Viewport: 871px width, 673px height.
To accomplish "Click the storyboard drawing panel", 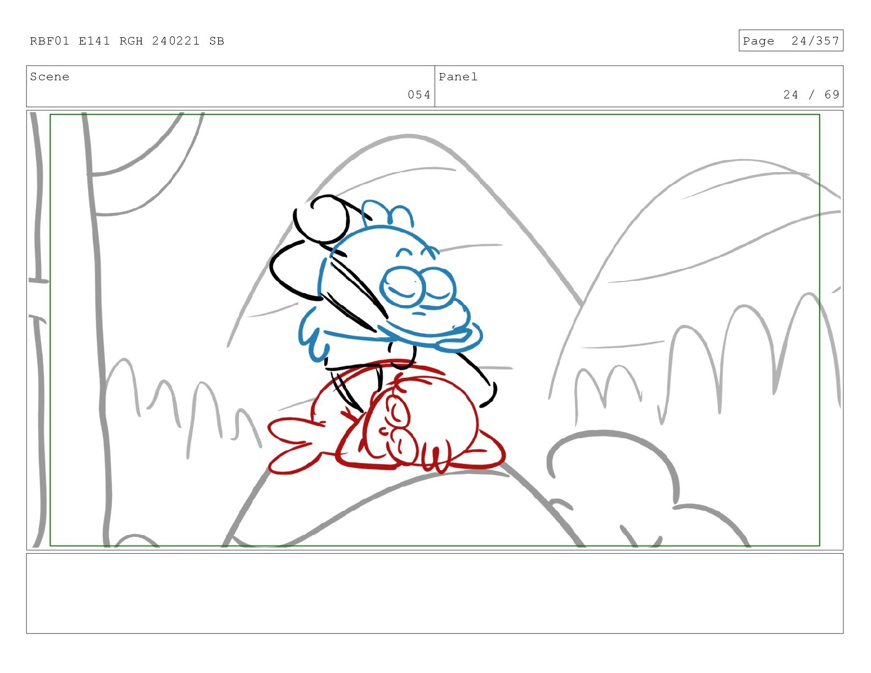I will point(434,330).
